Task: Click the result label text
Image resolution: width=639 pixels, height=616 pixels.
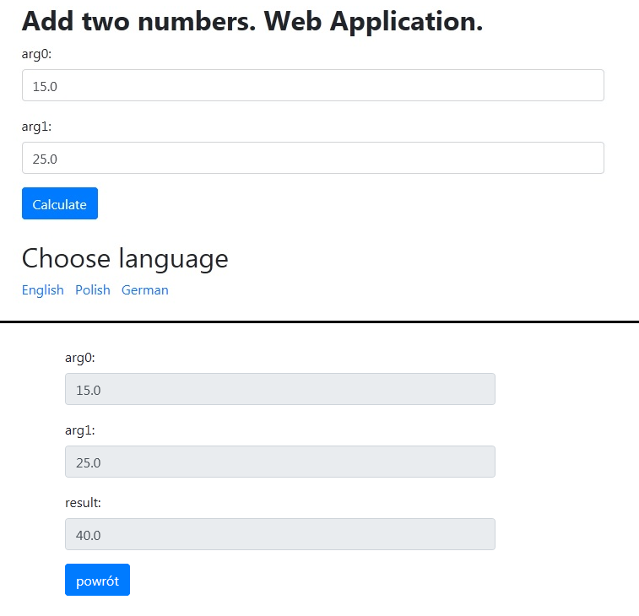Action: point(83,503)
